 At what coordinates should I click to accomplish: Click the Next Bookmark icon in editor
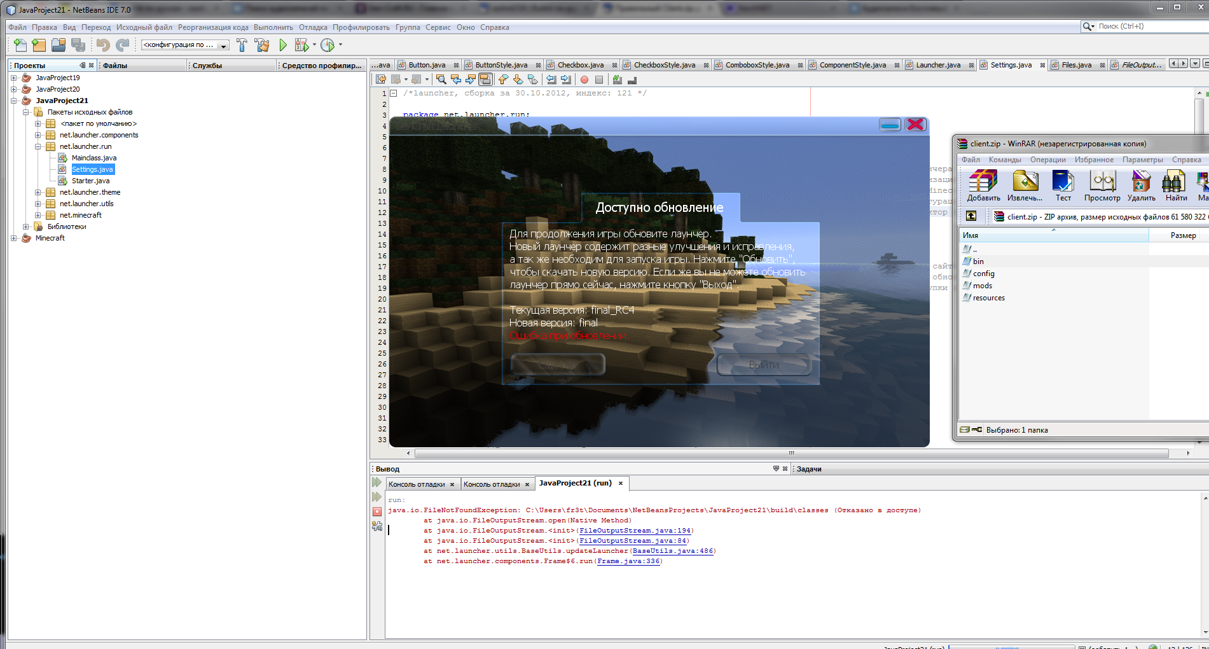(x=518, y=80)
